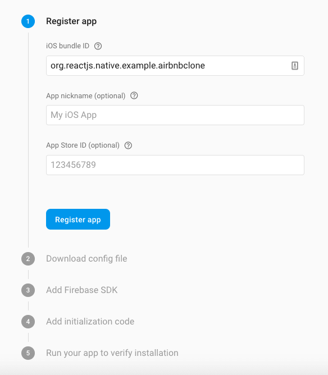Click the App Store ID (optional) label
The width and height of the screenshot is (328, 375).
click(x=83, y=145)
